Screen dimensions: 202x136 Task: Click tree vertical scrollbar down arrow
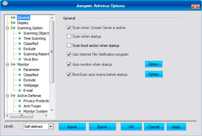(x=52, y=110)
